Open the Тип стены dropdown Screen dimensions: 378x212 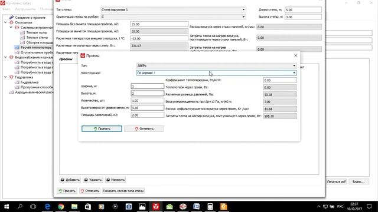coord(173,9)
